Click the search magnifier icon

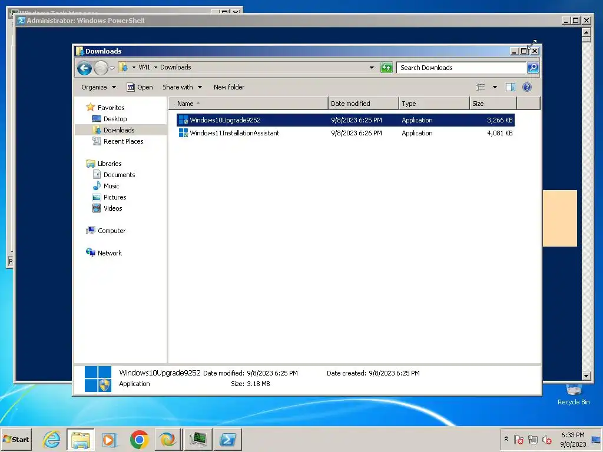[x=533, y=68]
